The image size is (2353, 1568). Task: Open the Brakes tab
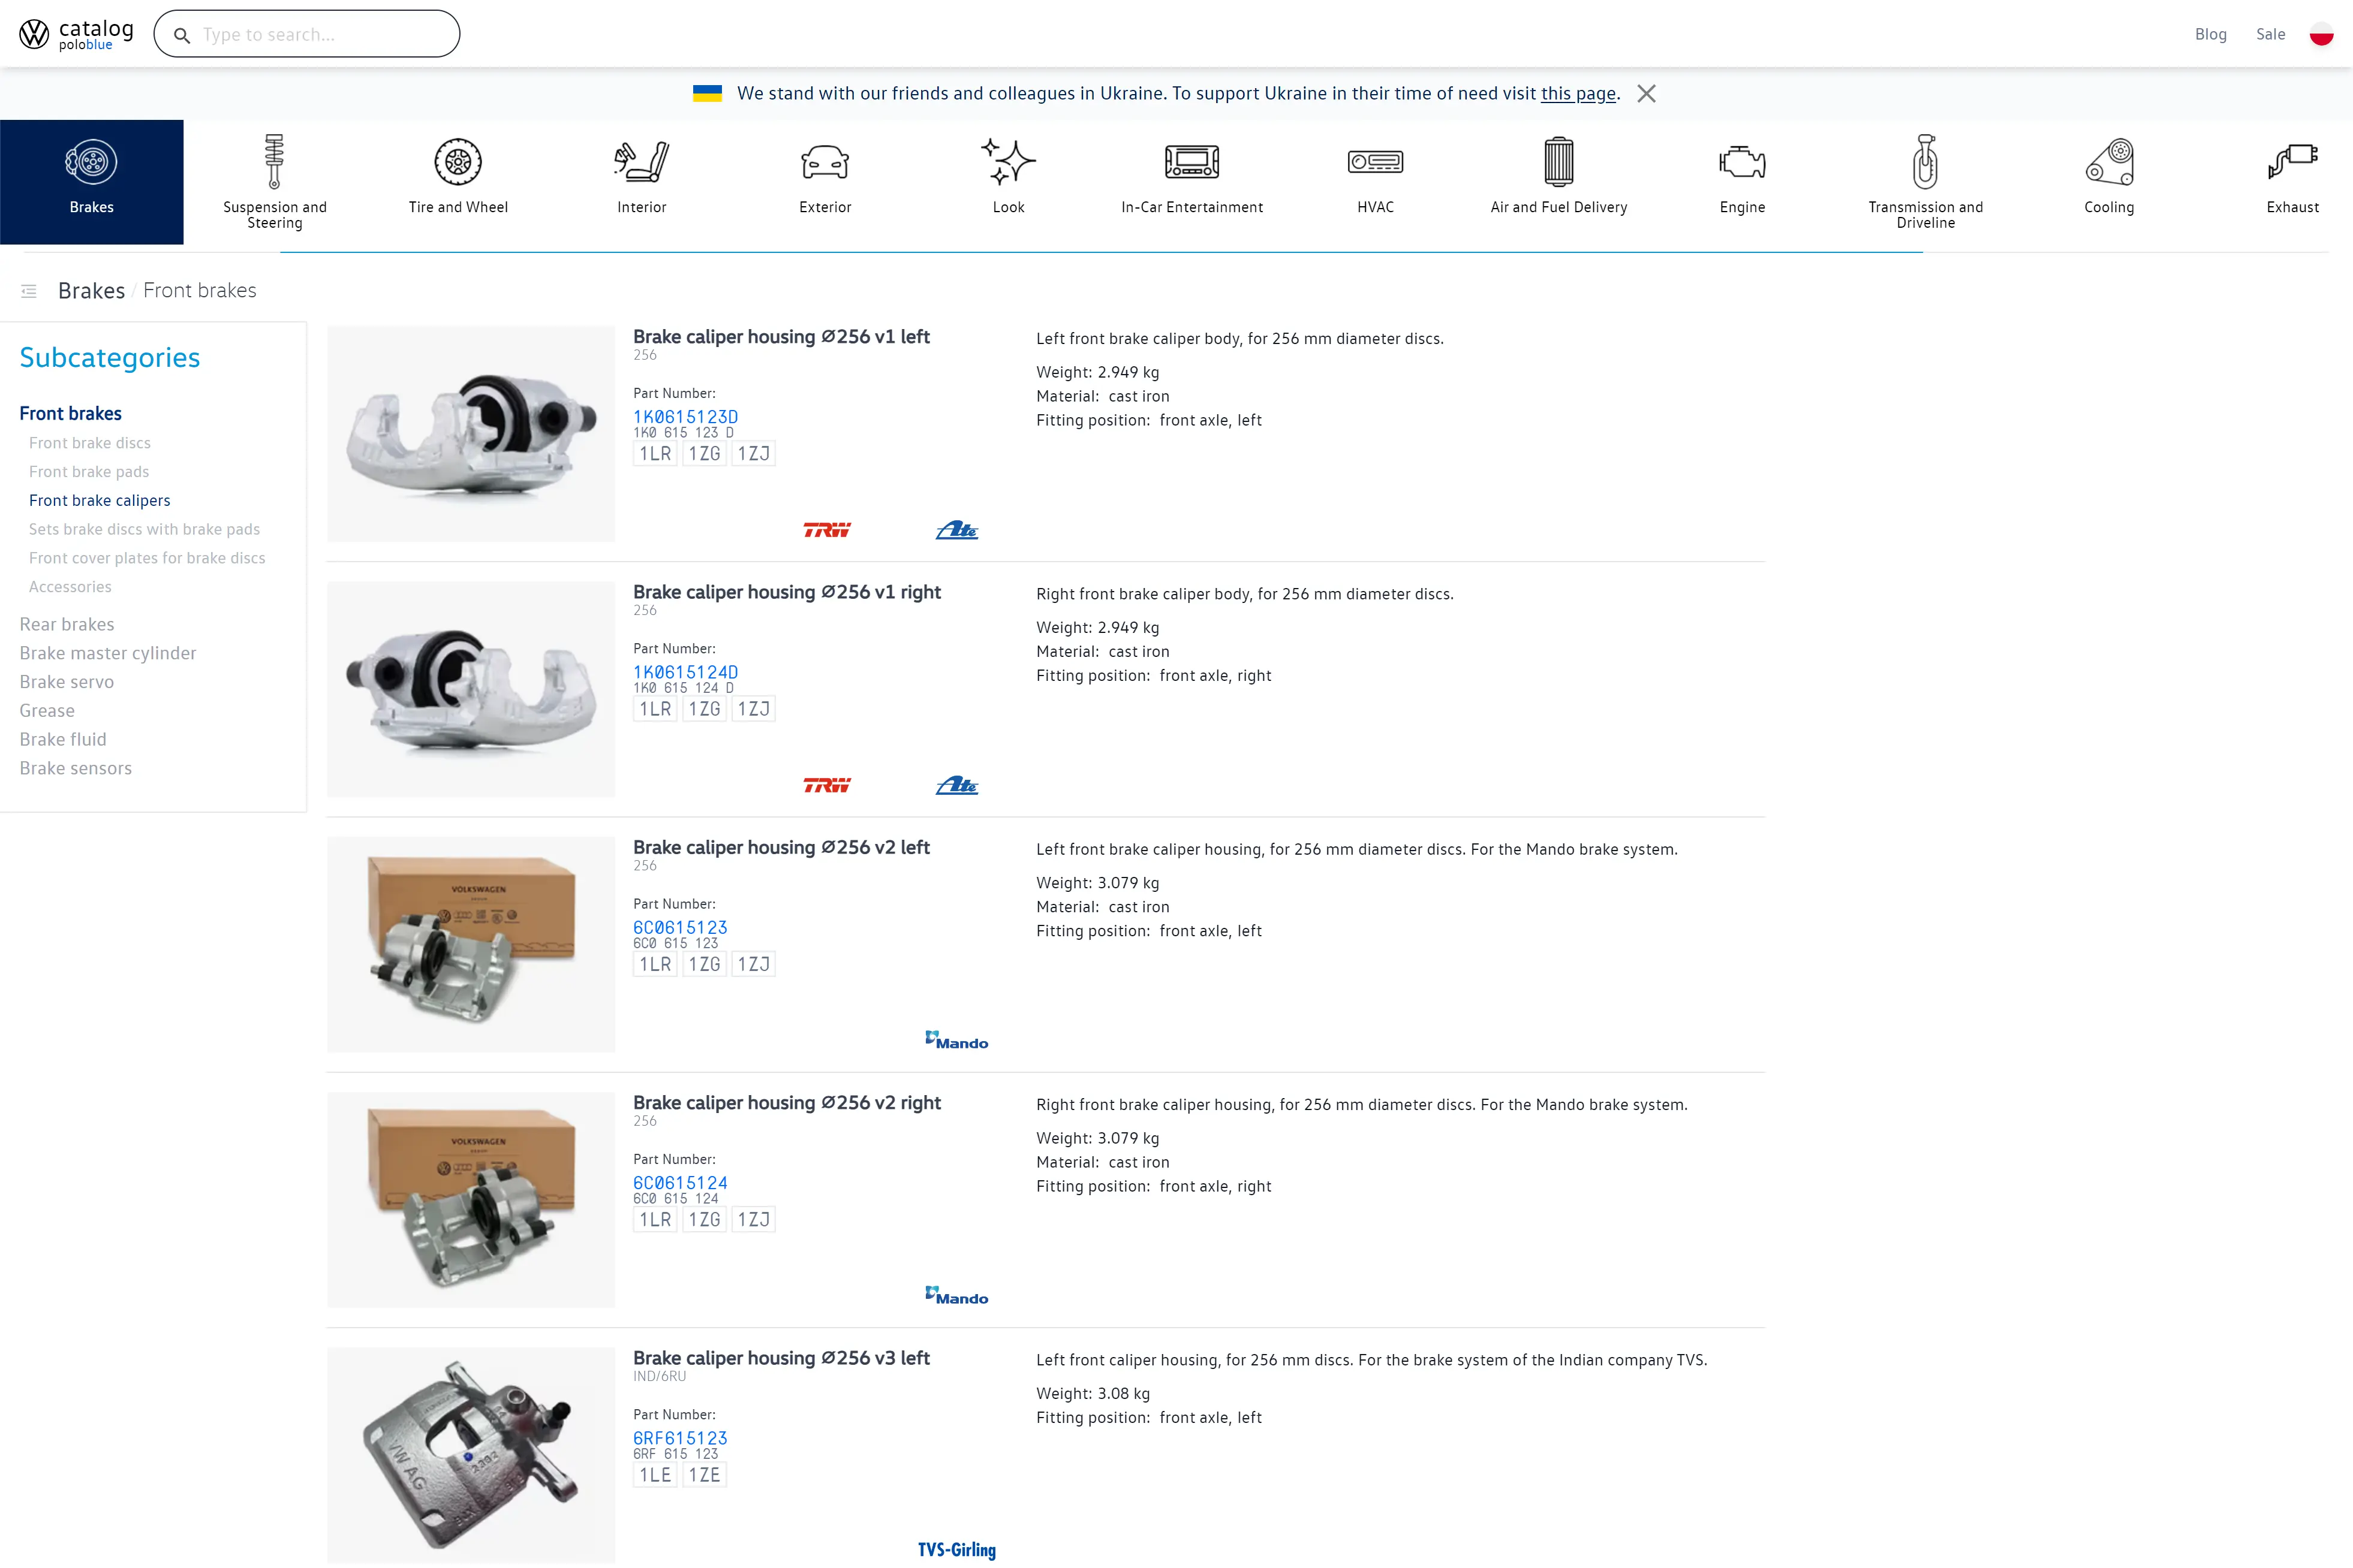(91, 180)
